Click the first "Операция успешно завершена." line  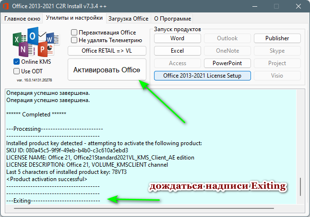coord(48,93)
